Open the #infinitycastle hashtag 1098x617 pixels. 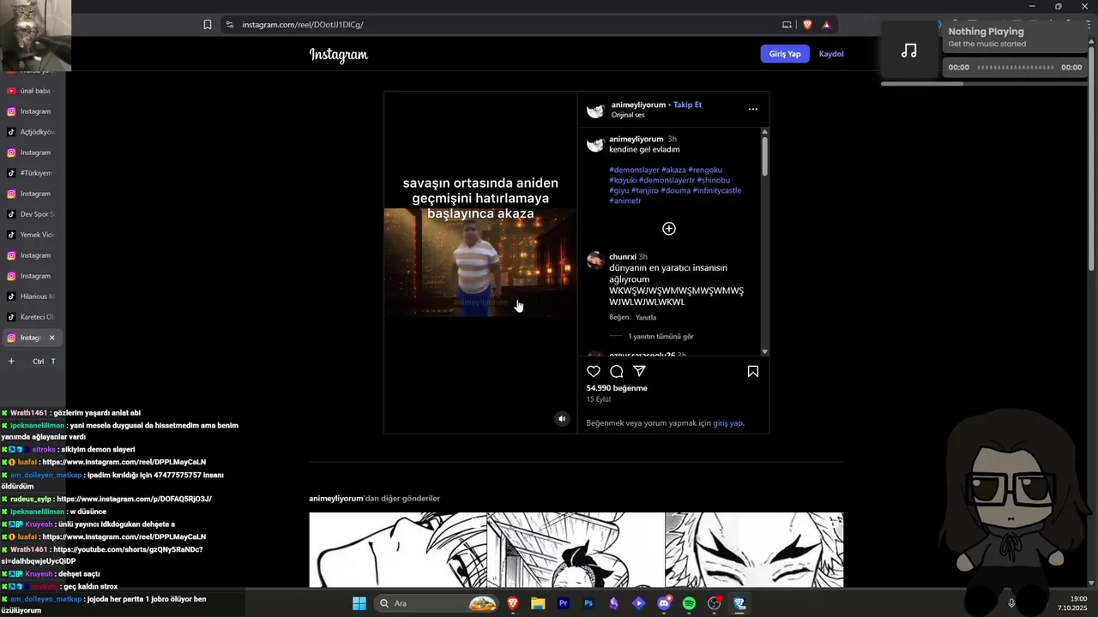pyautogui.click(x=717, y=190)
